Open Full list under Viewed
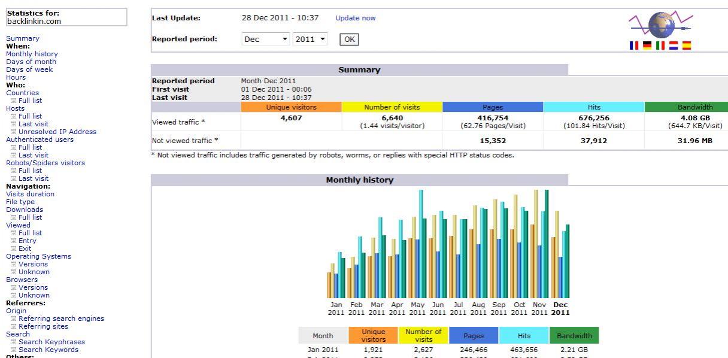 (x=30, y=233)
